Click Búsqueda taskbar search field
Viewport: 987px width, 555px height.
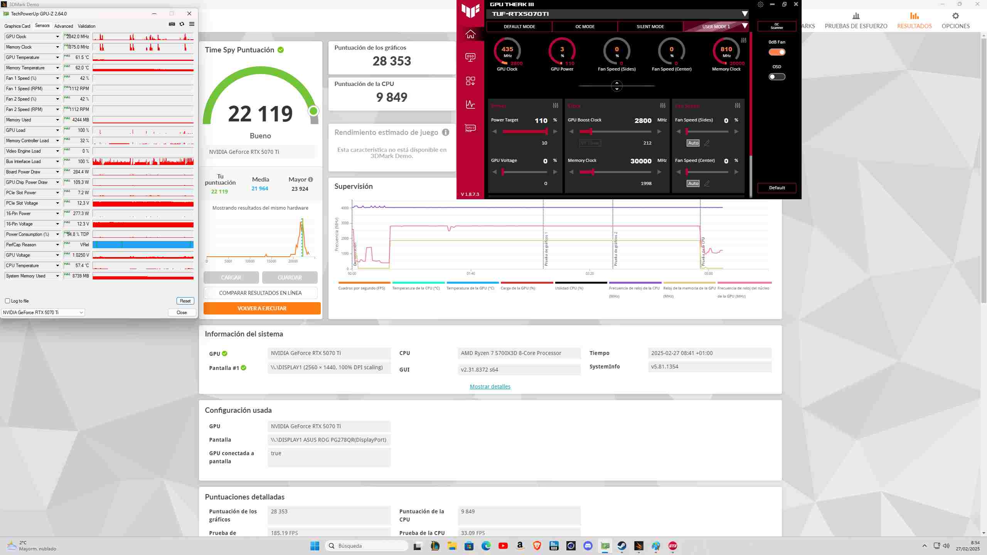(x=367, y=546)
